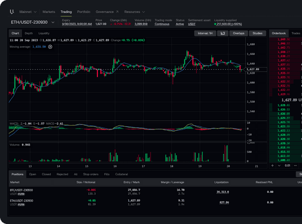Open the Resources dropdown menu
This screenshot has width=302, height=224.
(x=133, y=11)
